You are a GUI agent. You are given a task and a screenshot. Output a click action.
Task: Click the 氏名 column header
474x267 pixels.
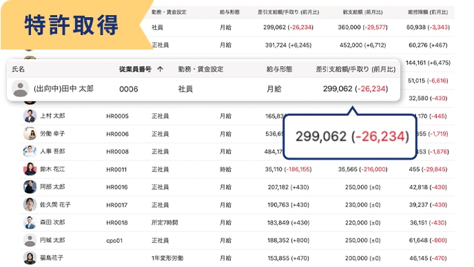pyautogui.click(x=18, y=70)
